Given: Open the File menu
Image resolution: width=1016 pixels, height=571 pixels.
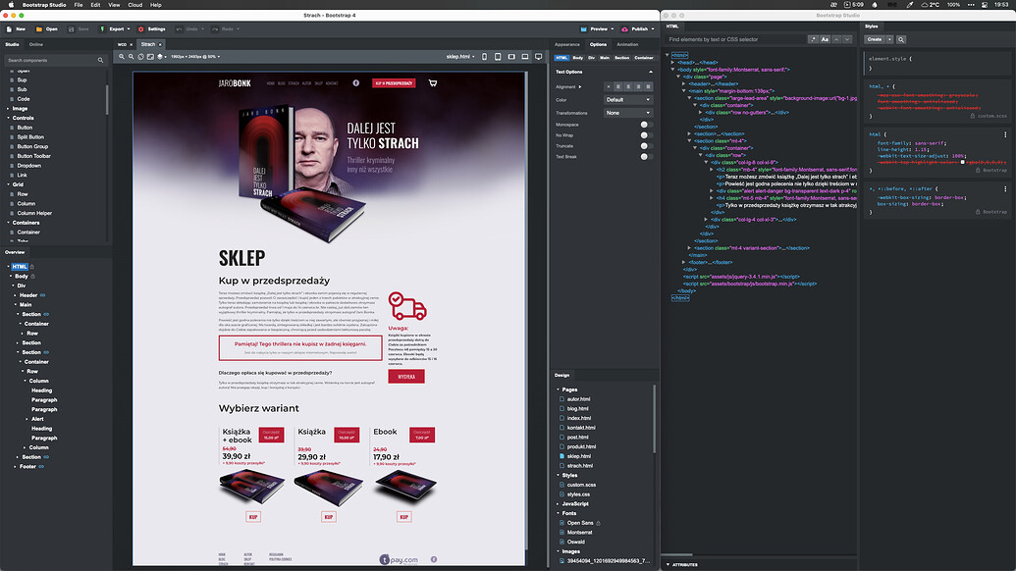Looking at the screenshot, I should (x=79, y=5).
